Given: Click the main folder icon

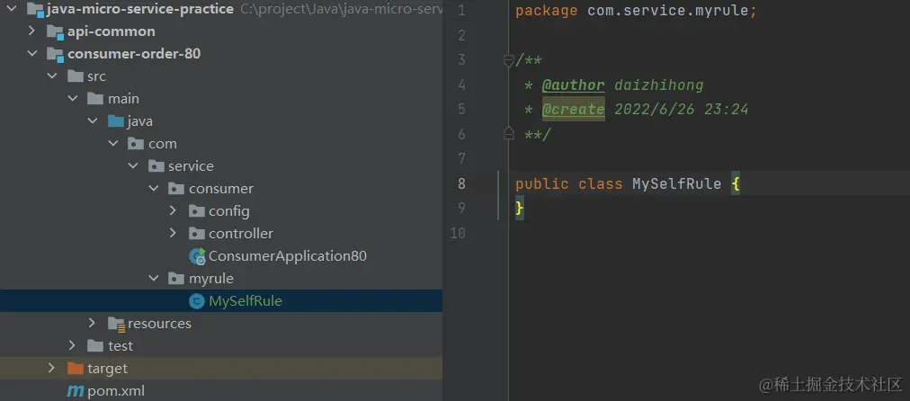Looking at the screenshot, I should (x=95, y=99).
